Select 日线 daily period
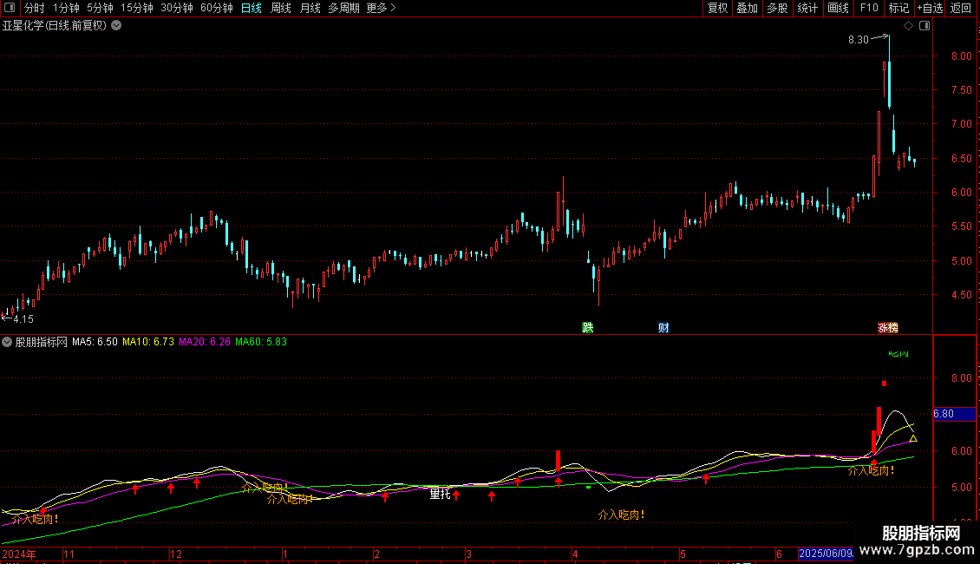 click(252, 8)
